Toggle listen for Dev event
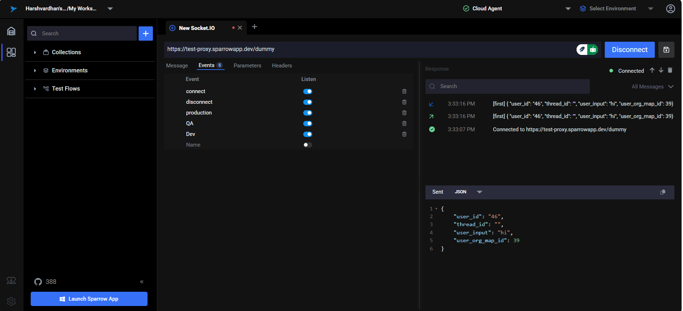 pyautogui.click(x=308, y=134)
